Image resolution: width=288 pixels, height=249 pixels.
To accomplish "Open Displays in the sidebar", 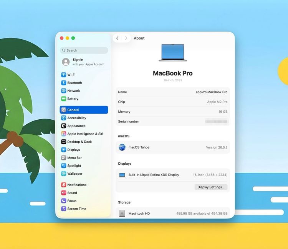I will pos(84,150).
